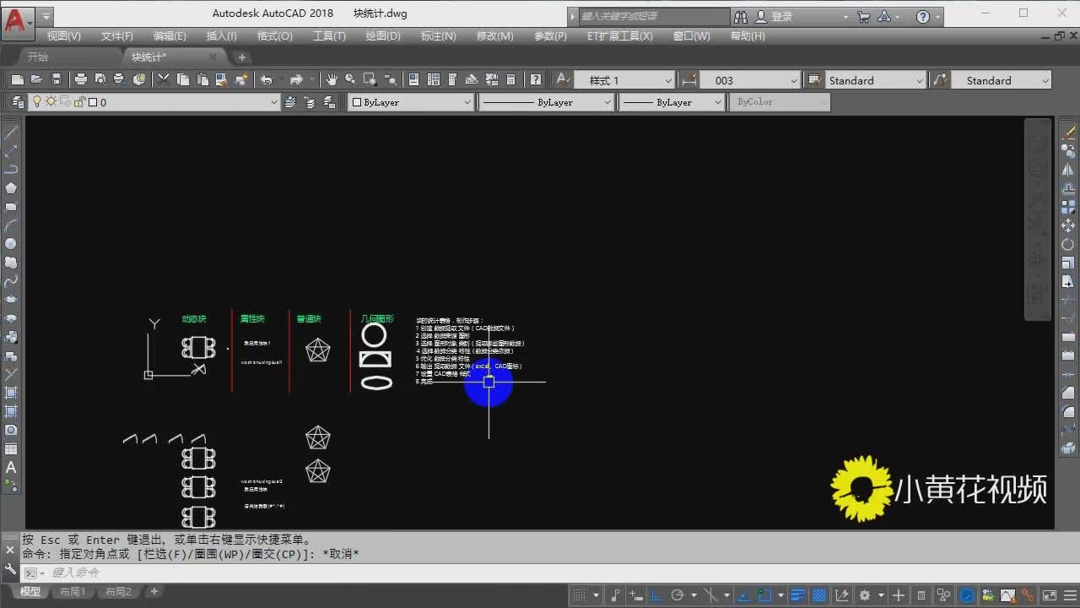The height and width of the screenshot is (608, 1080).
Task: Click the Redo arrow icon
Action: click(296, 79)
